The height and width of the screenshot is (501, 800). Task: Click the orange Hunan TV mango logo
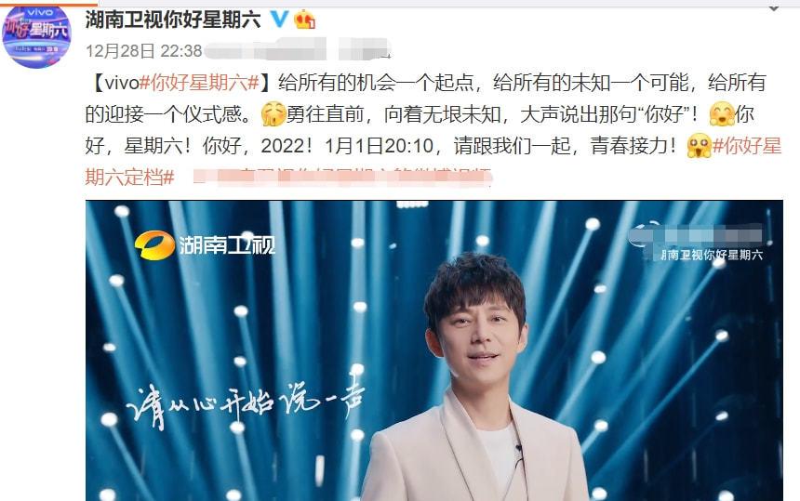point(155,245)
